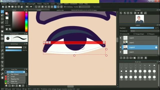Click the Navigator preview thumbnail
This screenshot has height=90, width=160.
140,19
